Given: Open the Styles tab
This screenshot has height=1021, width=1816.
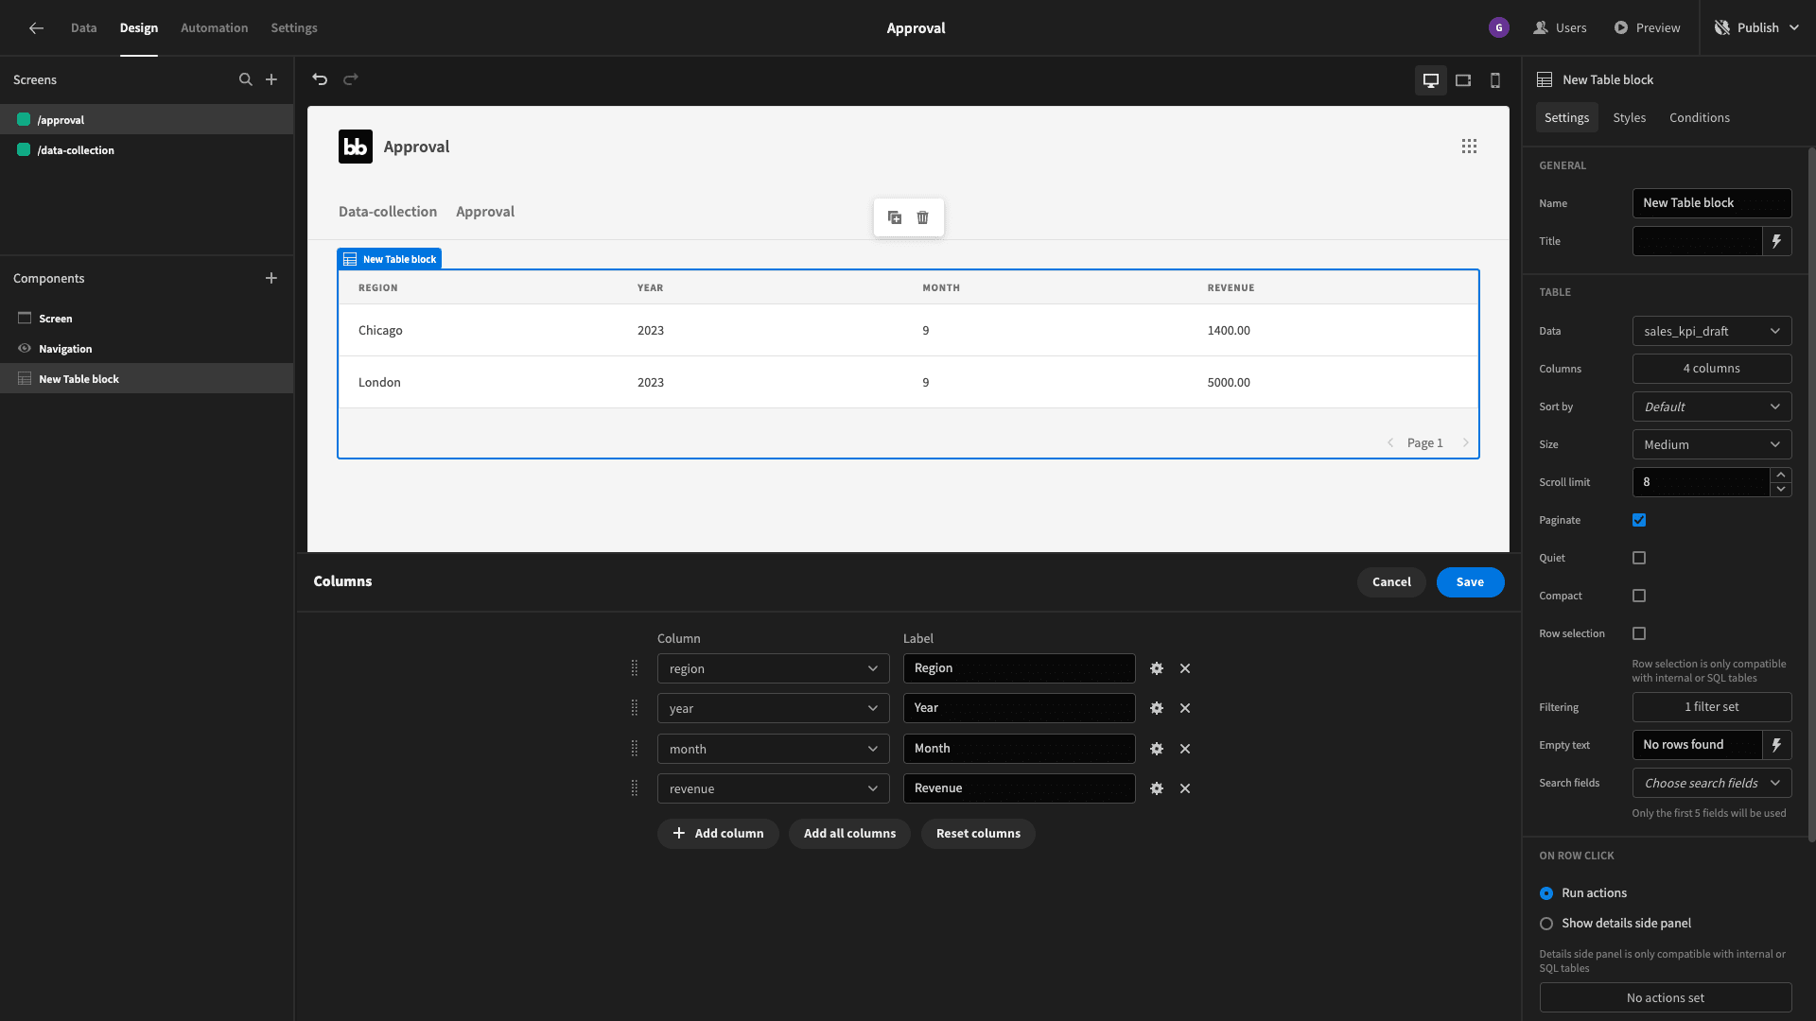Looking at the screenshot, I should click(x=1630, y=117).
